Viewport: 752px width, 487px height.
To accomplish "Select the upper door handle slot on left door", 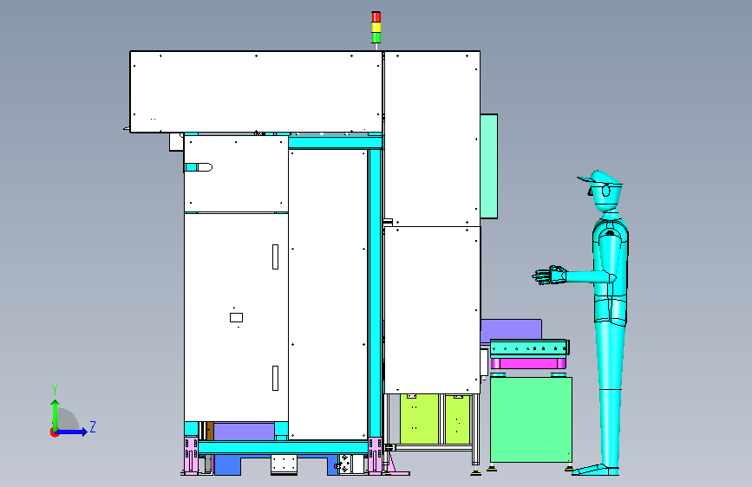I will pyautogui.click(x=275, y=256).
